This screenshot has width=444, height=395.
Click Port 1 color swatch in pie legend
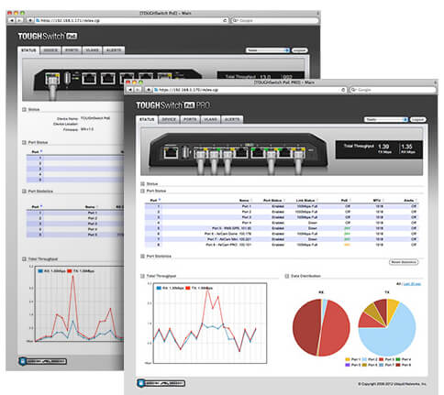(x=348, y=359)
